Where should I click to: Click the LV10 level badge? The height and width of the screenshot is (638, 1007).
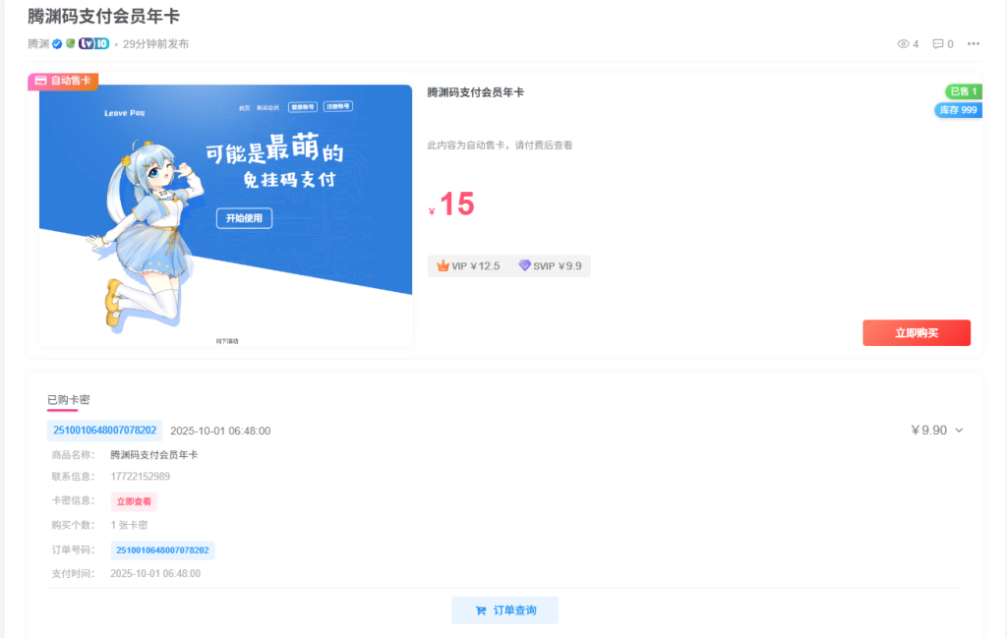pos(94,44)
